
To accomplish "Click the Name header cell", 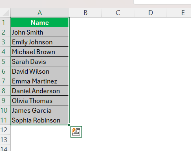I will click(40, 22).
